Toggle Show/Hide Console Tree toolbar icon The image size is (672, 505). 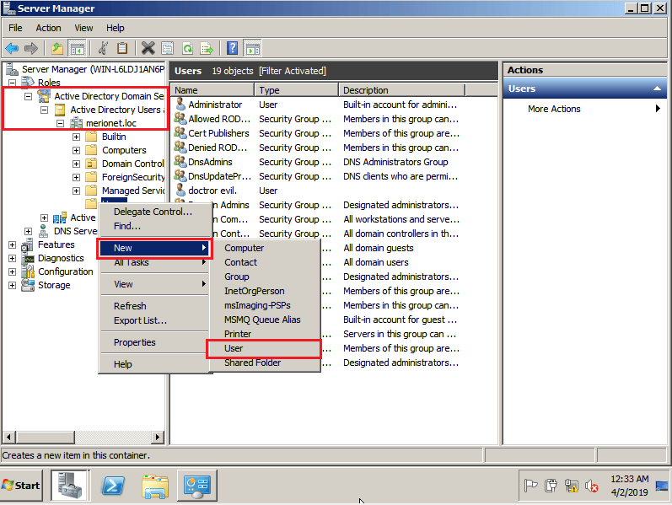coord(78,48)
